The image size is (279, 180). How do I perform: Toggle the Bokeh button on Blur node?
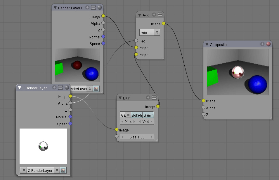point(137,115)
